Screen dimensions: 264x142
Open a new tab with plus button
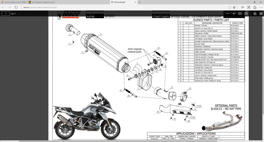pyautogui.click(x=140, y=2)
